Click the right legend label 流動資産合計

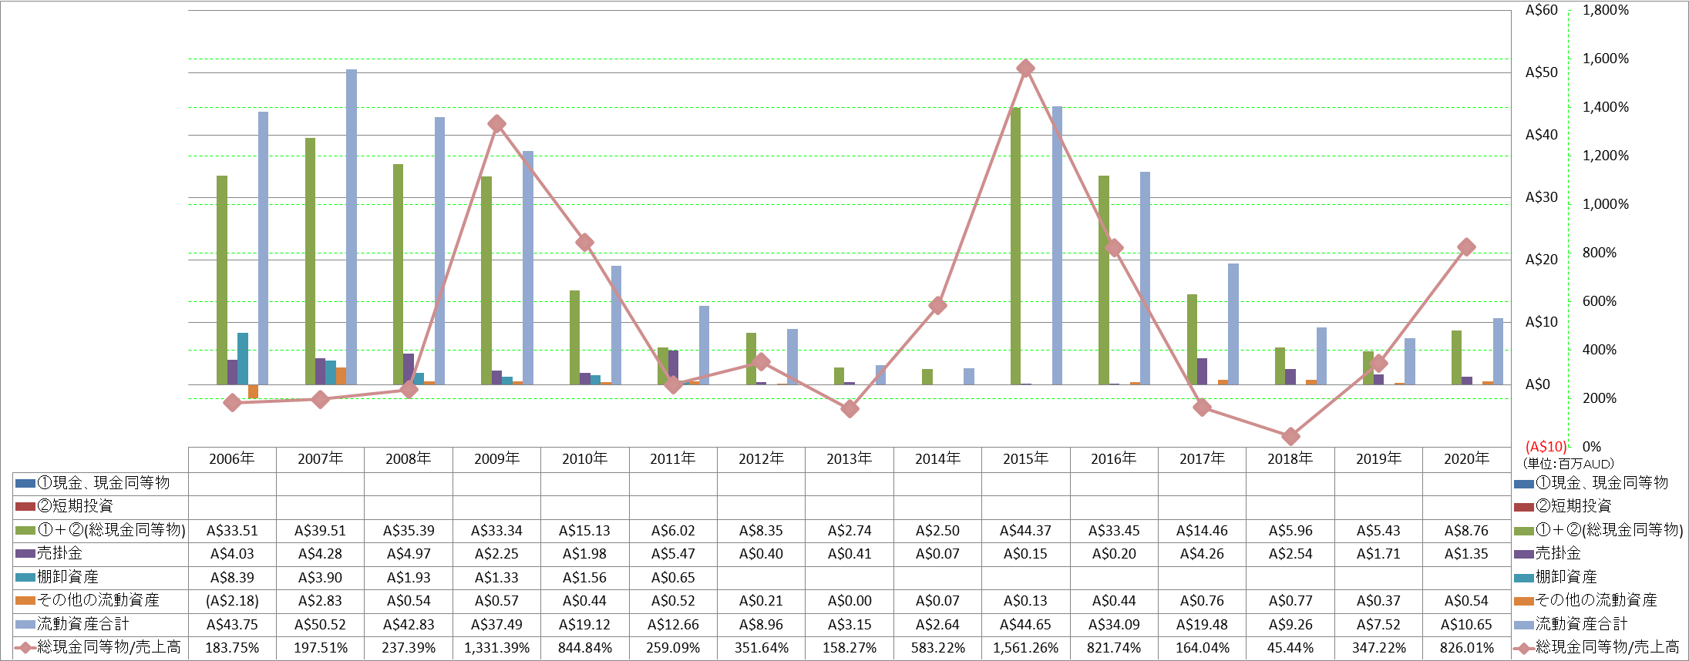tap(1581, 623)
